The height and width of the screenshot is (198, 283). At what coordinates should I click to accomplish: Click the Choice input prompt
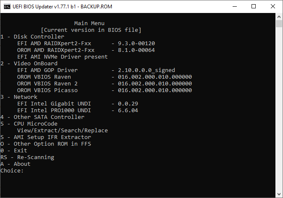[x=12, y=171]
